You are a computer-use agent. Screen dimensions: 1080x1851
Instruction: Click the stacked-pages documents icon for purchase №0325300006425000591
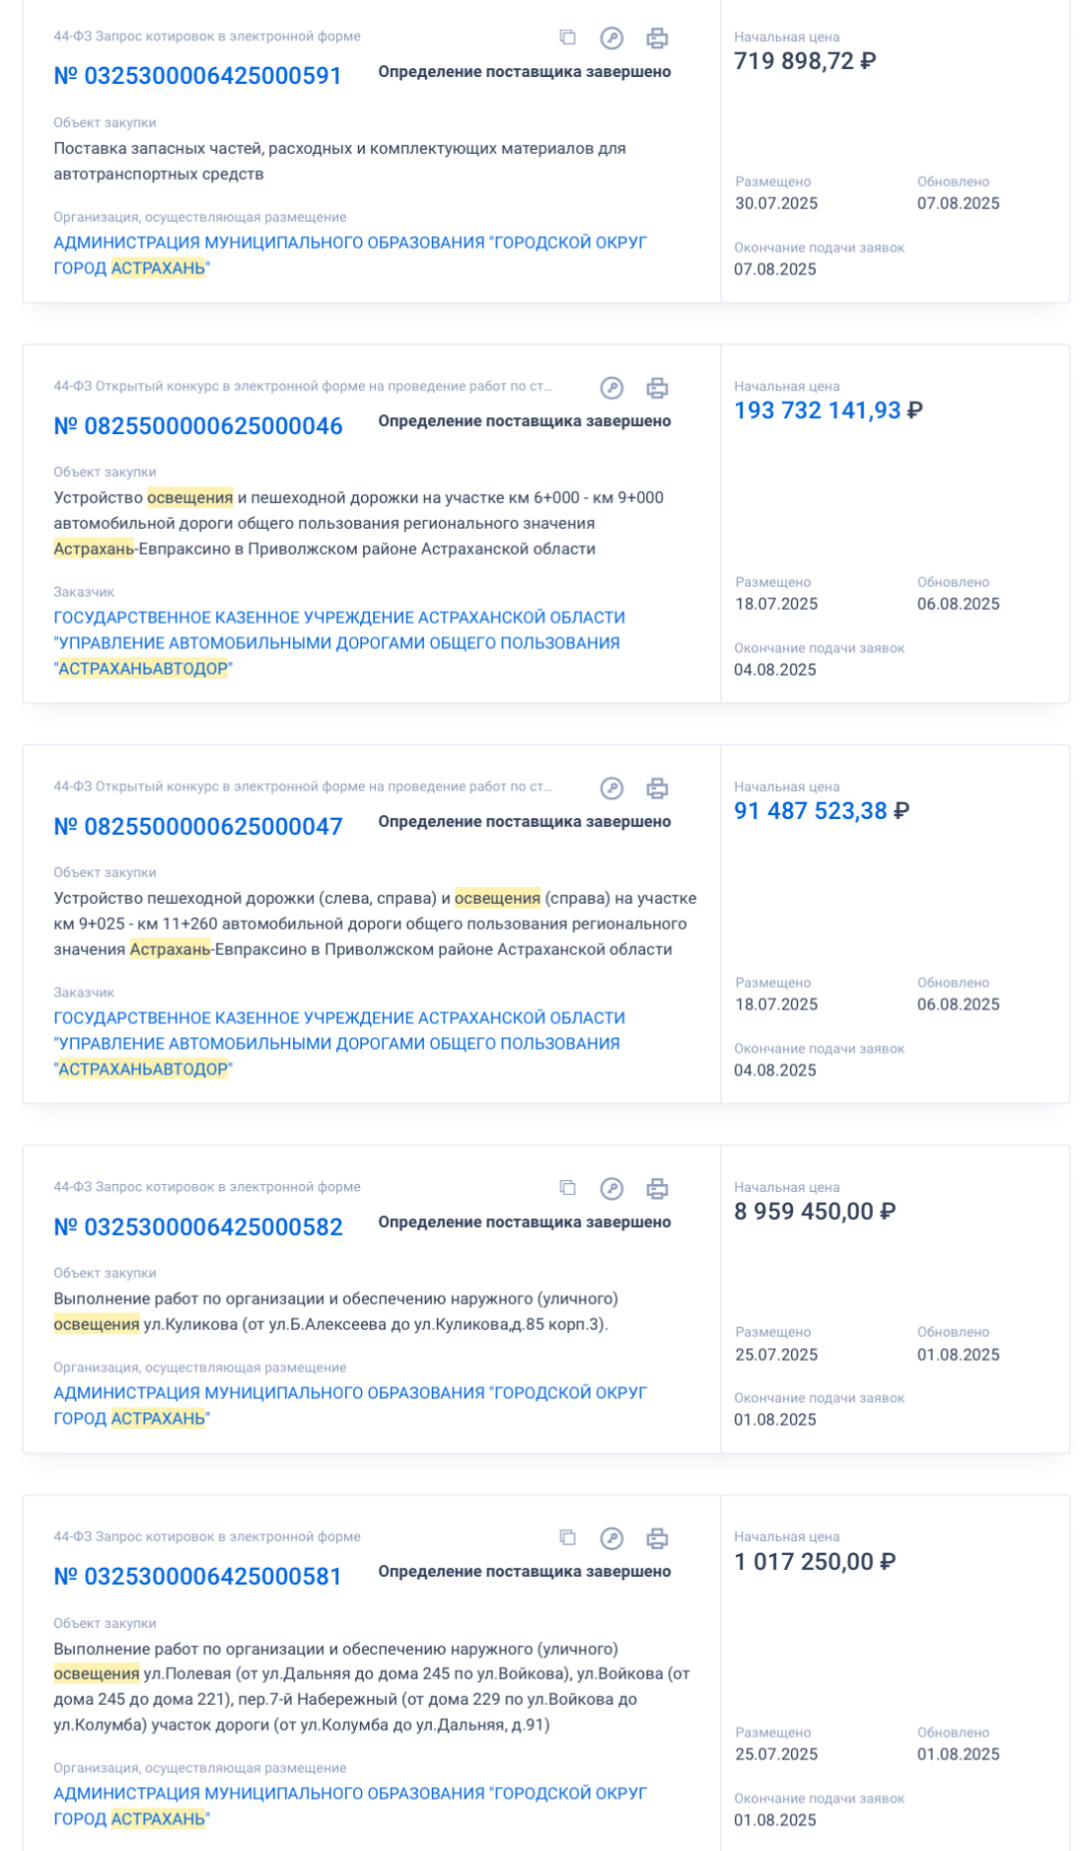[x=567, y=37]
